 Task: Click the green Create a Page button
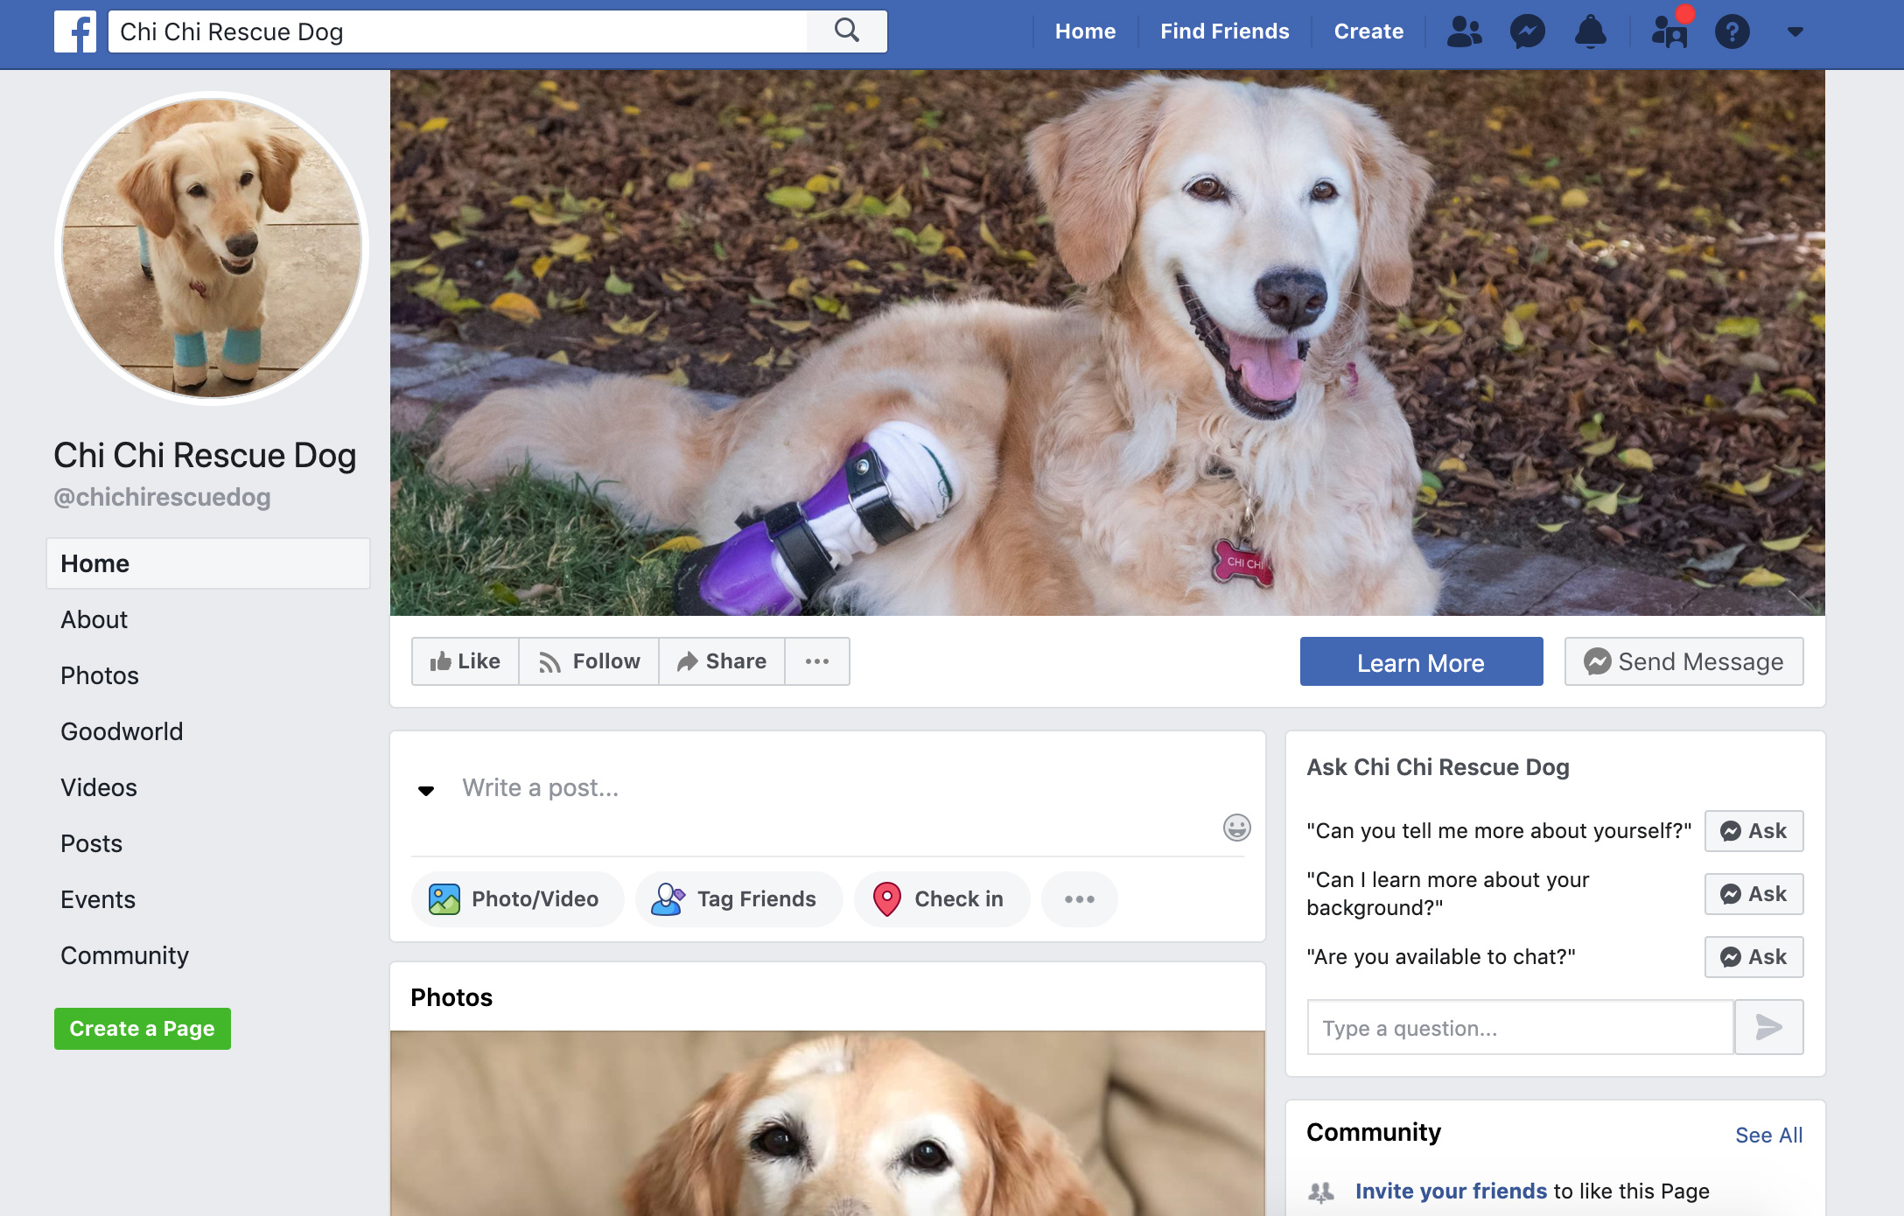pyautogui.click(x=143, y=1029)
